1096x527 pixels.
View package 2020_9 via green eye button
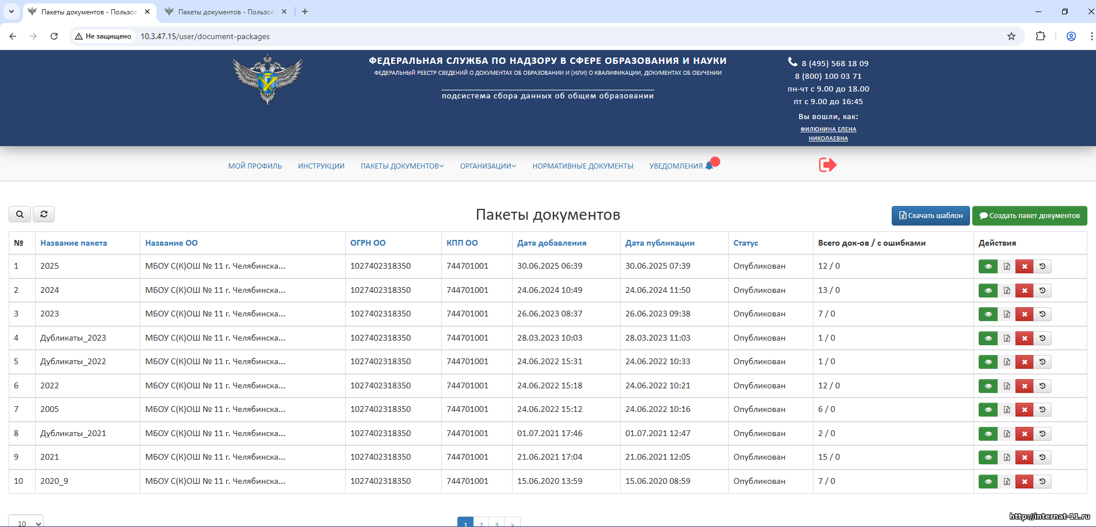(988, 482)
